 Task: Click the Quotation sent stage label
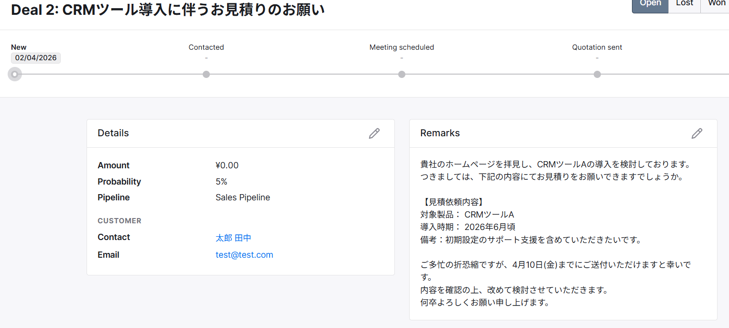597,47
